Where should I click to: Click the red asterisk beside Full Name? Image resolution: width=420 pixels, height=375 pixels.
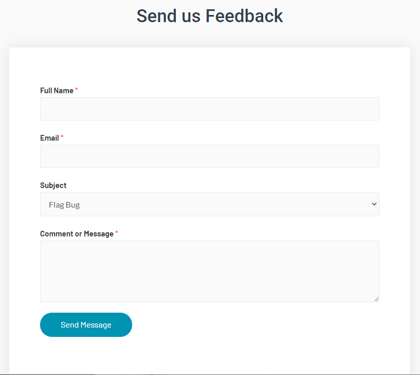pyautogui.click(x=77, y=90)
